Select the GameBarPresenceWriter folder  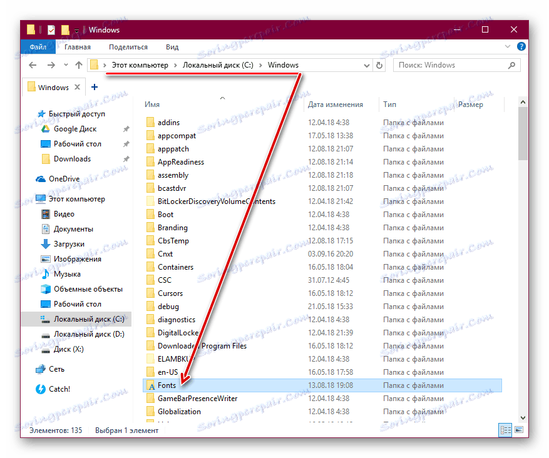click(197, 399)
